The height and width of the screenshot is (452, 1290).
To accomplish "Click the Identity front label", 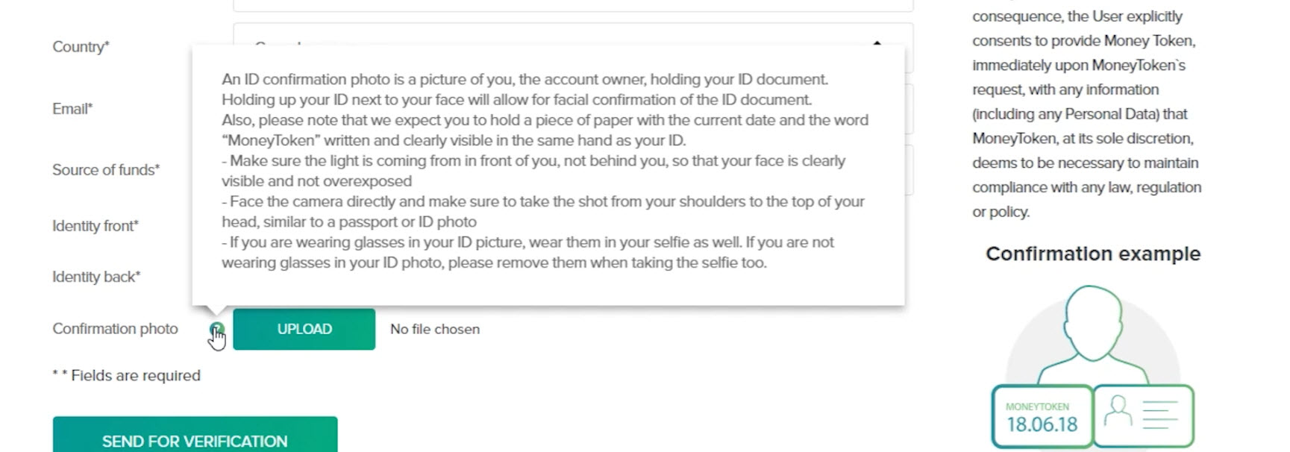I will click(96, 226).
